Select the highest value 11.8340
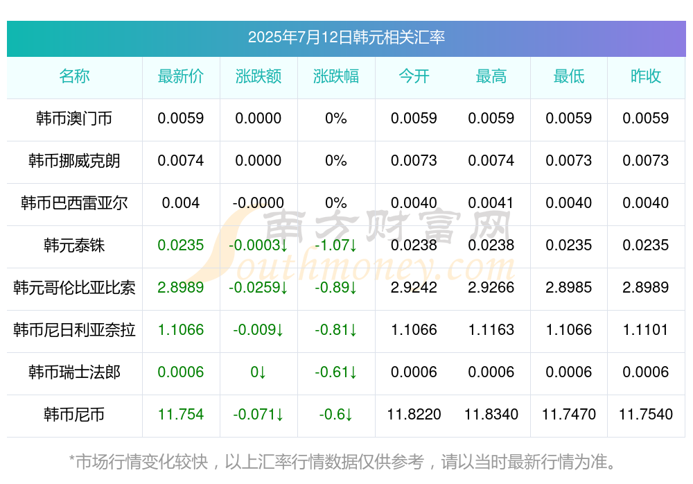Screen dimensions: 693x484 click(491, 415)
